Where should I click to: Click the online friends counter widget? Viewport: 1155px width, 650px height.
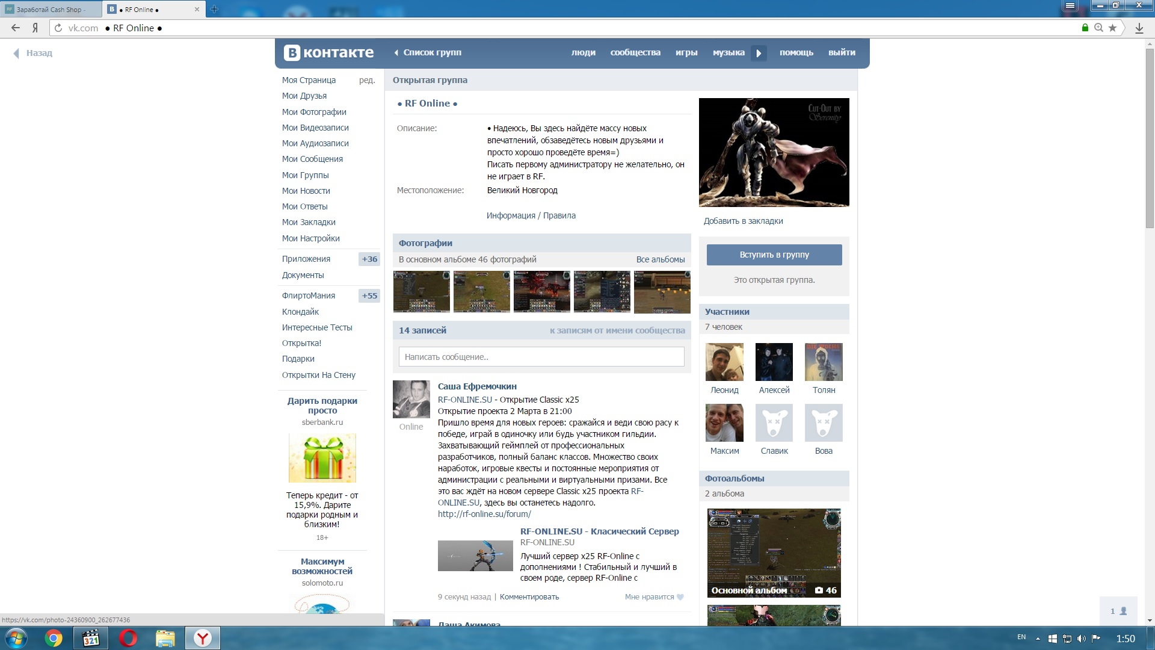(1118, 611)
